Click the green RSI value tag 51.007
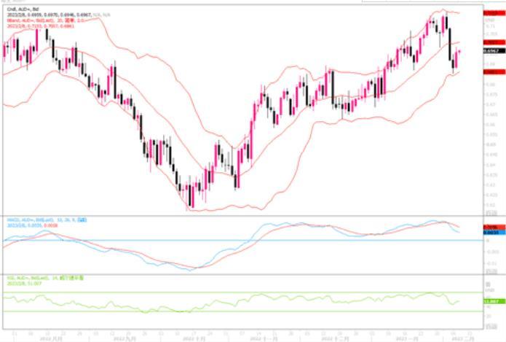Viewport: 506px width, 342px height. click(x=492, y=300)
